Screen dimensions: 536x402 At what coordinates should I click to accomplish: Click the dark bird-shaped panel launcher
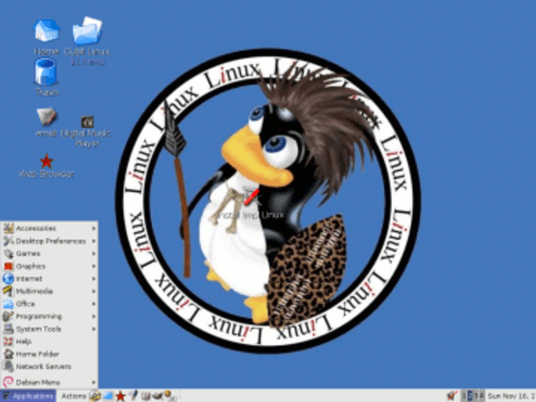click(157, 395)
